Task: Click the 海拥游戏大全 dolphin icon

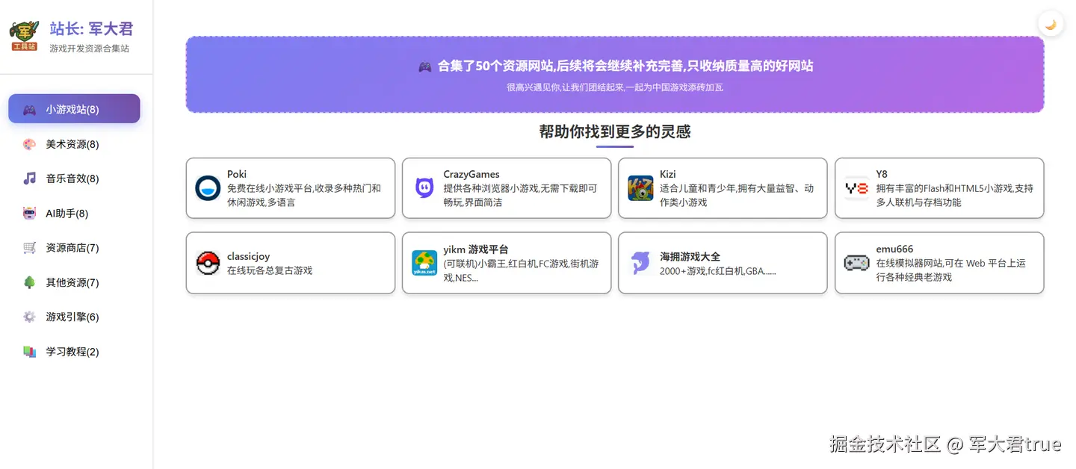Action: [x=640, y=263]
